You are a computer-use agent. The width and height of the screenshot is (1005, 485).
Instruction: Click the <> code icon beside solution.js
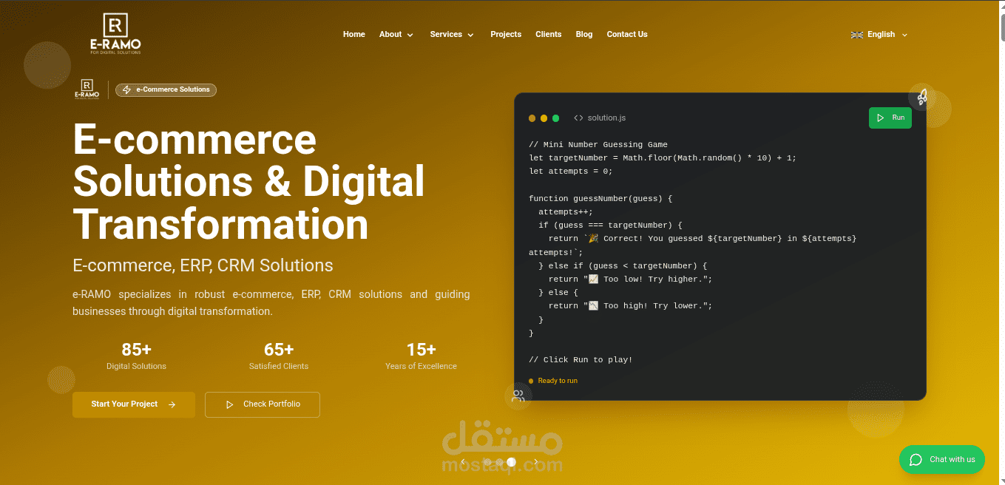[579, 118]
